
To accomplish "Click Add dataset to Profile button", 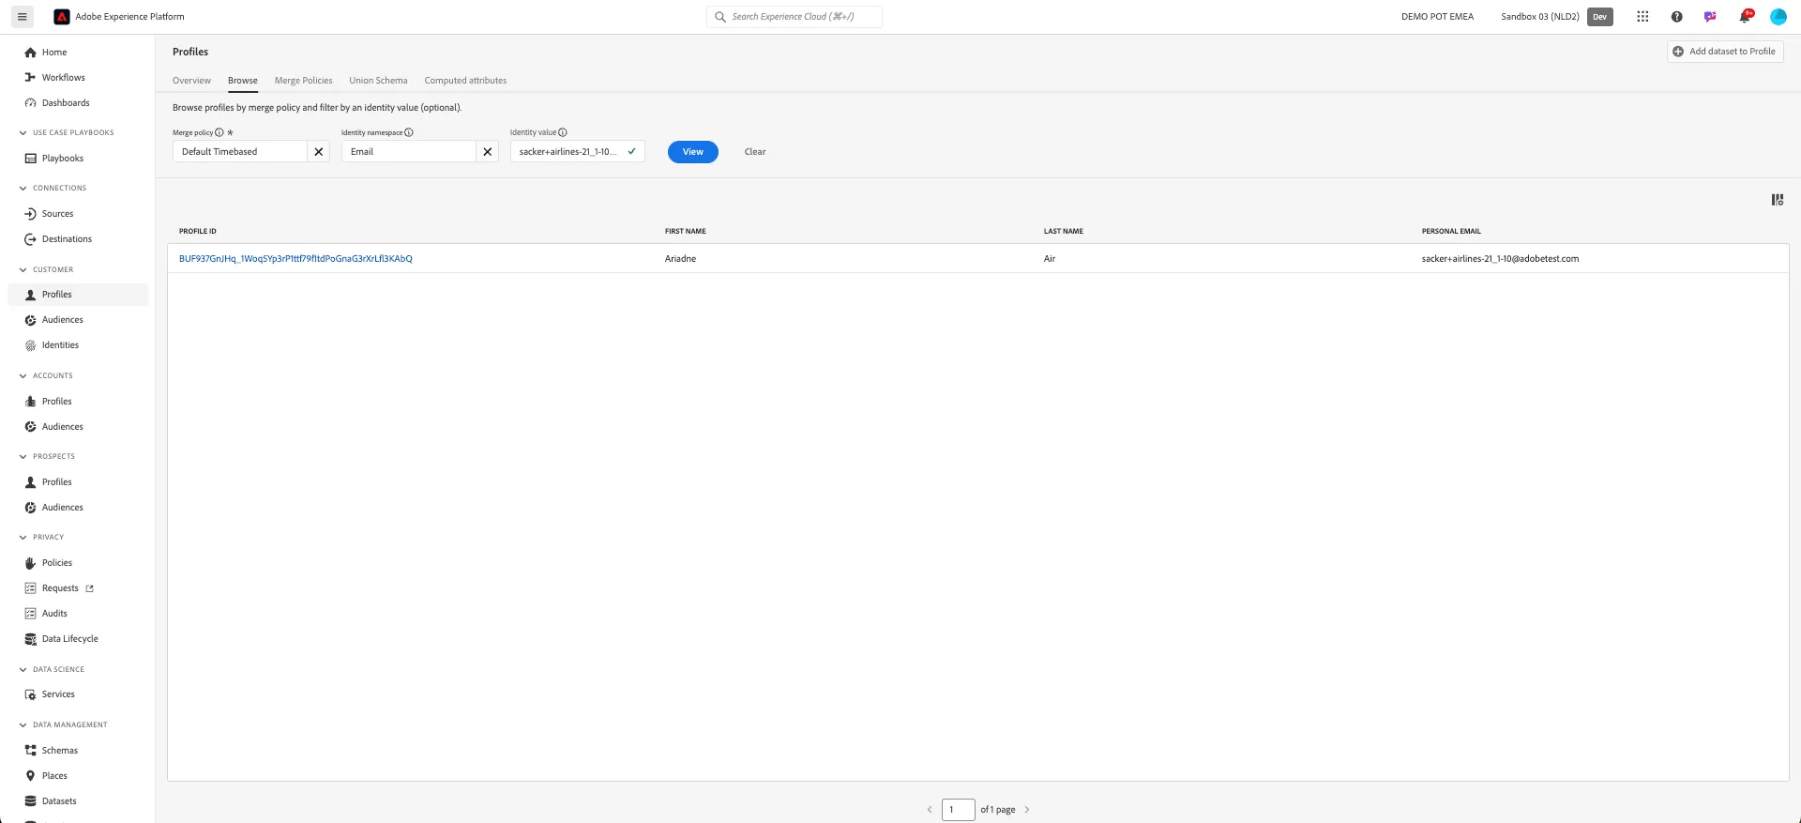I will [x=1725, y=52].
